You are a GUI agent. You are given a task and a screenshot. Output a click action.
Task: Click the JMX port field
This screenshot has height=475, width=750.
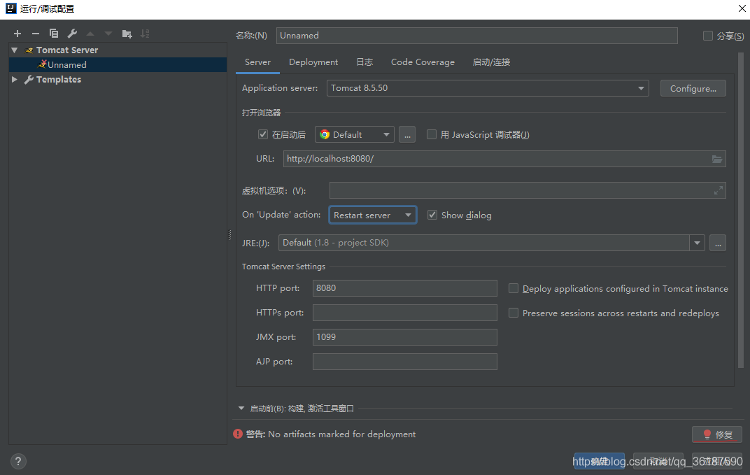(404, 336)
